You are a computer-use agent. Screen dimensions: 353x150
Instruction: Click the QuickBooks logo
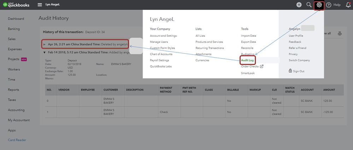[x=16, y=5]
